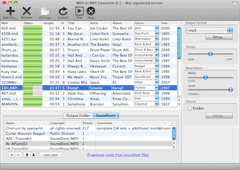Viewport: 240px width, 170px height.
Task: Switch to the Output Folder tab
Action: tap(78, 116)
